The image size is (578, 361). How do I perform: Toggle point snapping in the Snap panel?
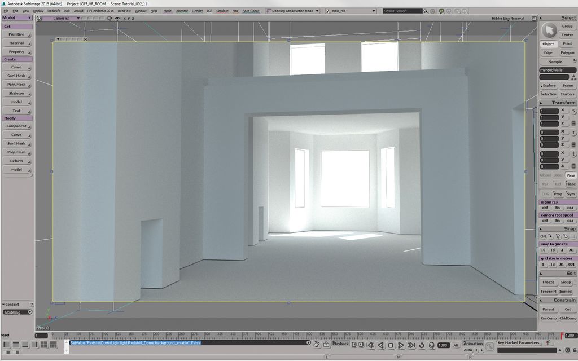[551, 236]
